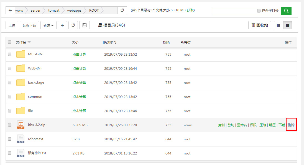Toggle the select-all checkbox in header
The image size is (304, 165).
point(10,42)
